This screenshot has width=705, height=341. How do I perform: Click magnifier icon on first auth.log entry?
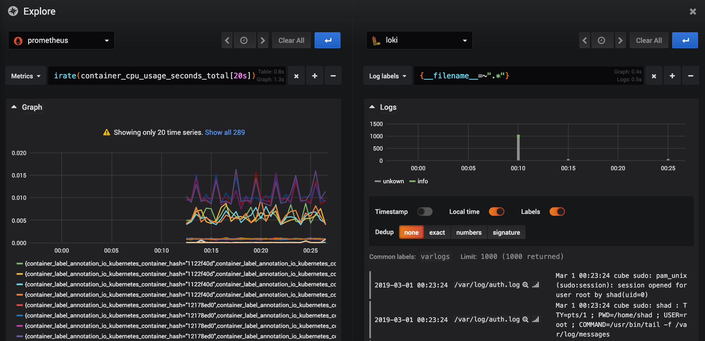point(525,285)
